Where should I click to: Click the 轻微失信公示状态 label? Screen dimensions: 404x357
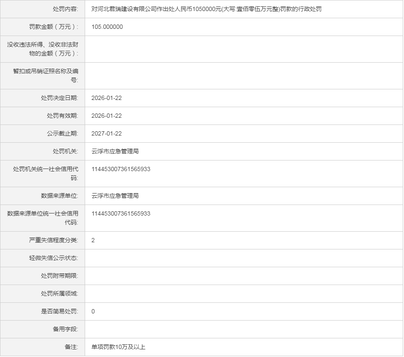(53, 258)
